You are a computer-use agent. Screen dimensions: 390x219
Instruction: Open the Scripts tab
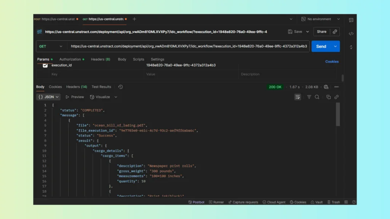pos(138,59)
